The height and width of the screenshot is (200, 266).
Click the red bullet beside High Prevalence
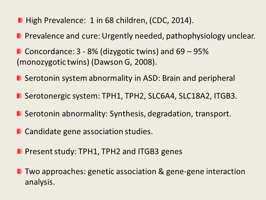click(20, 20)
